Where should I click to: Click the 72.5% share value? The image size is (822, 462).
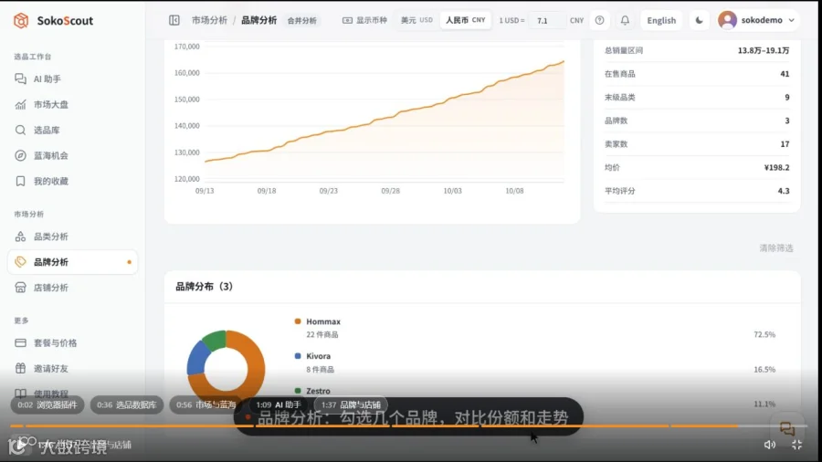(x=764, y=334)
